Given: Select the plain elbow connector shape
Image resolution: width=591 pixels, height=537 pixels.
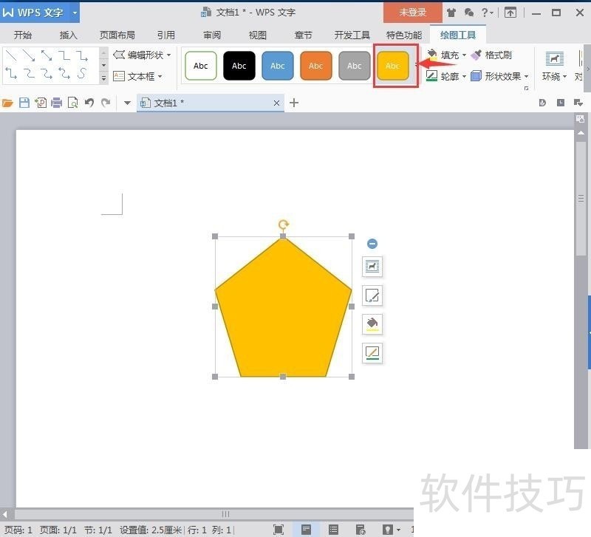Looking at the screenshot, I should point(64,56).
